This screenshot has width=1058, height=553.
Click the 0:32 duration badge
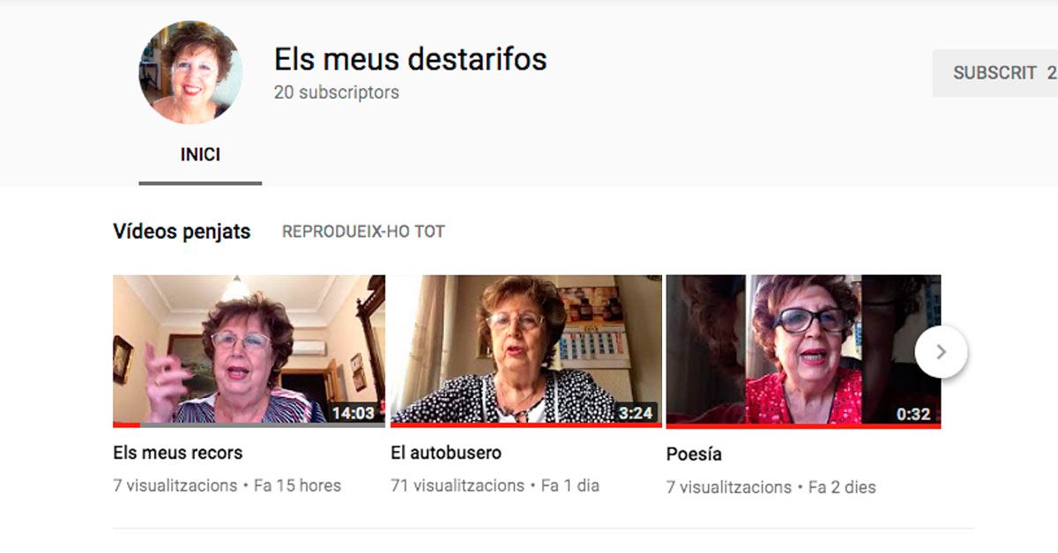tap(913, 414)
